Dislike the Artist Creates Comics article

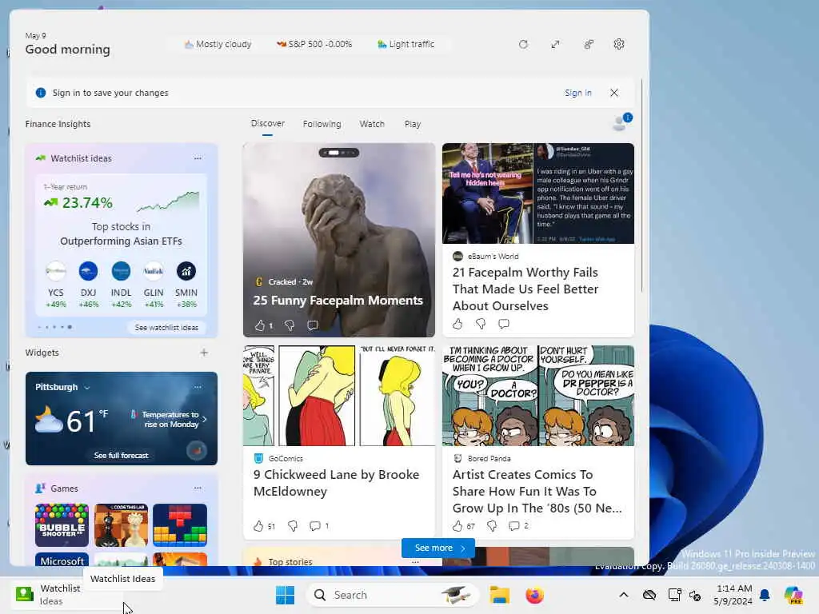(x=492, y=526)
